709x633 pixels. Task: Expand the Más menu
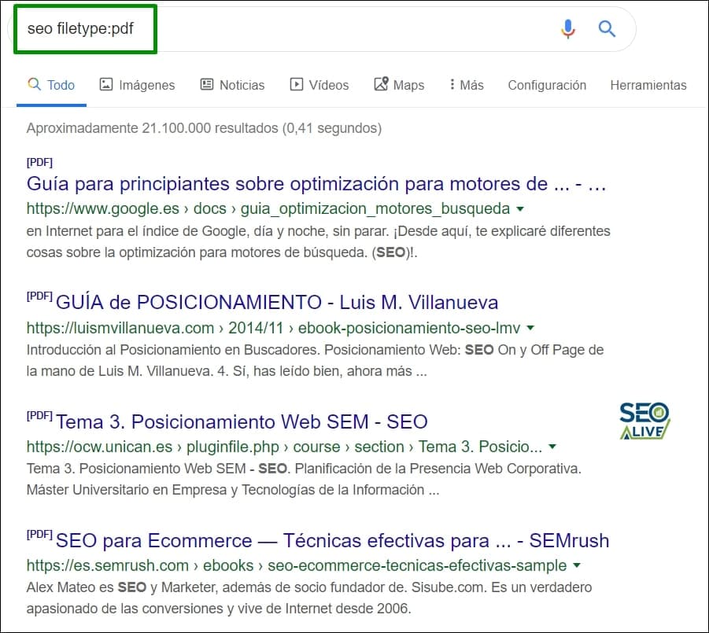pyautogui.click(x=466, y=85)
